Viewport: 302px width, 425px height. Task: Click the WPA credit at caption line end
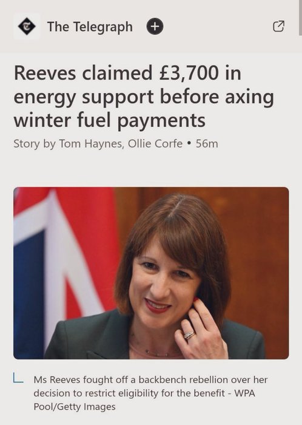[244, 393]
